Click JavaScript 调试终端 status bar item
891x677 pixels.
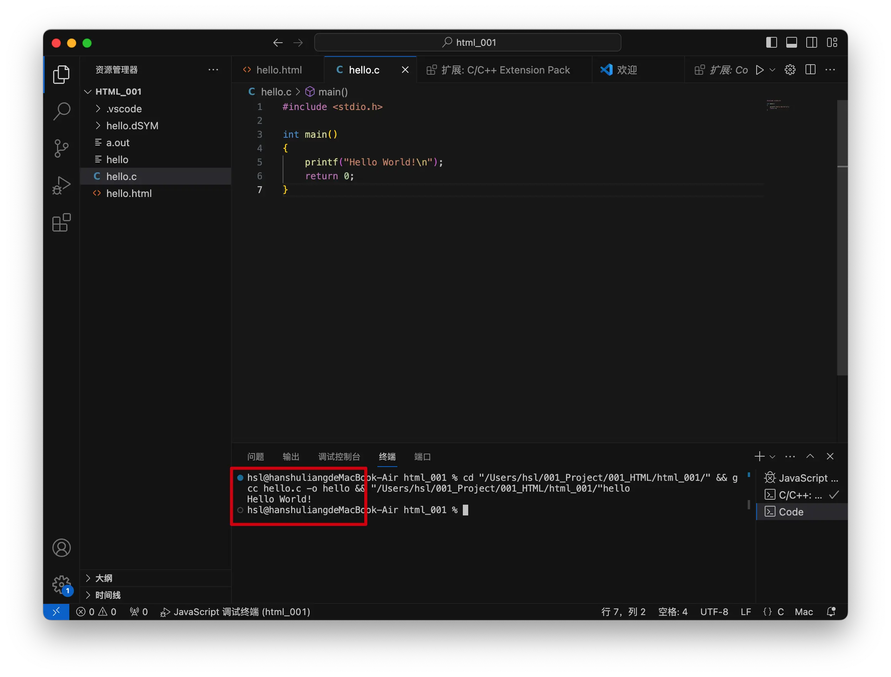coord(235,612)
